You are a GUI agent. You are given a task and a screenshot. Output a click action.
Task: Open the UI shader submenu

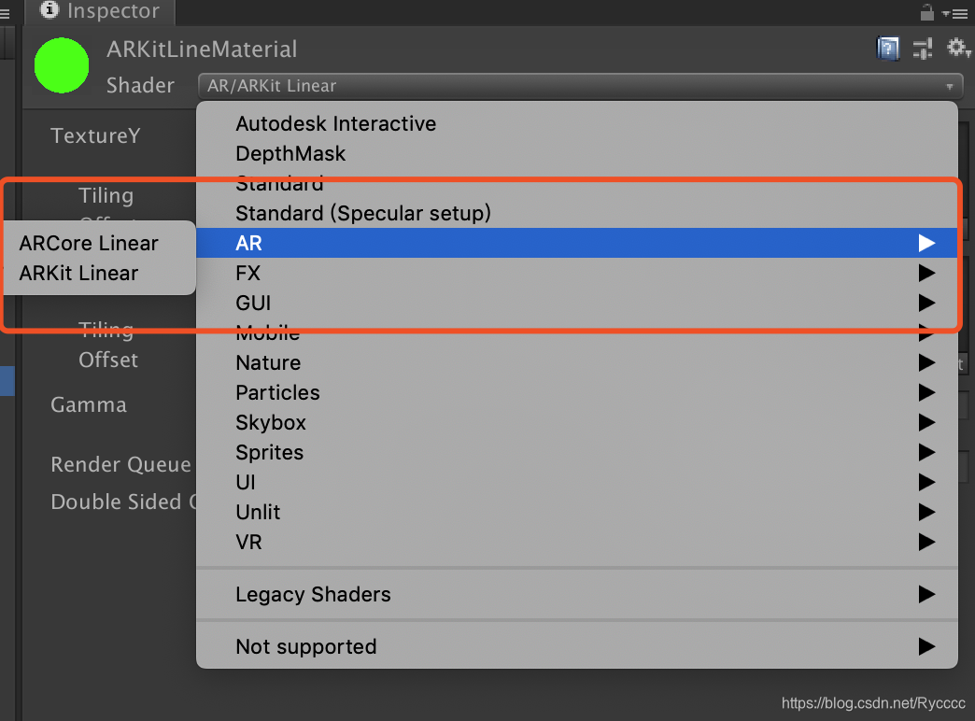[x=576, y=482]
